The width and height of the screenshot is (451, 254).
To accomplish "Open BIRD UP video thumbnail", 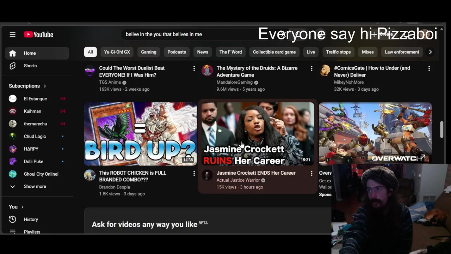I will click(x=140, y=134).
